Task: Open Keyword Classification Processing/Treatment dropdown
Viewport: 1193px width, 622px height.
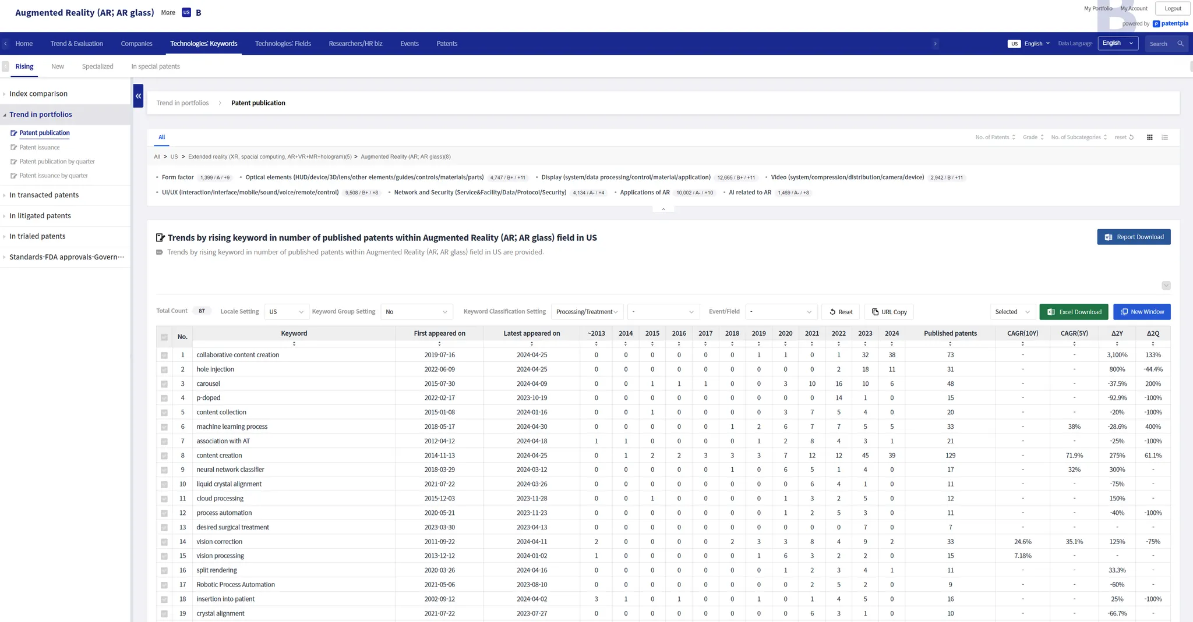Action: 587,312
